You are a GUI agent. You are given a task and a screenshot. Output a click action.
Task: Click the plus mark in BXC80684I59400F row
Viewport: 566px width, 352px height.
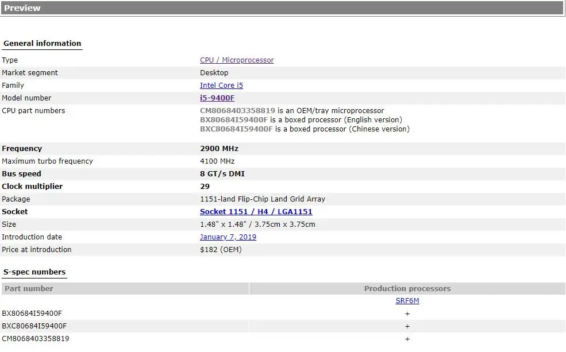(407, 326)
